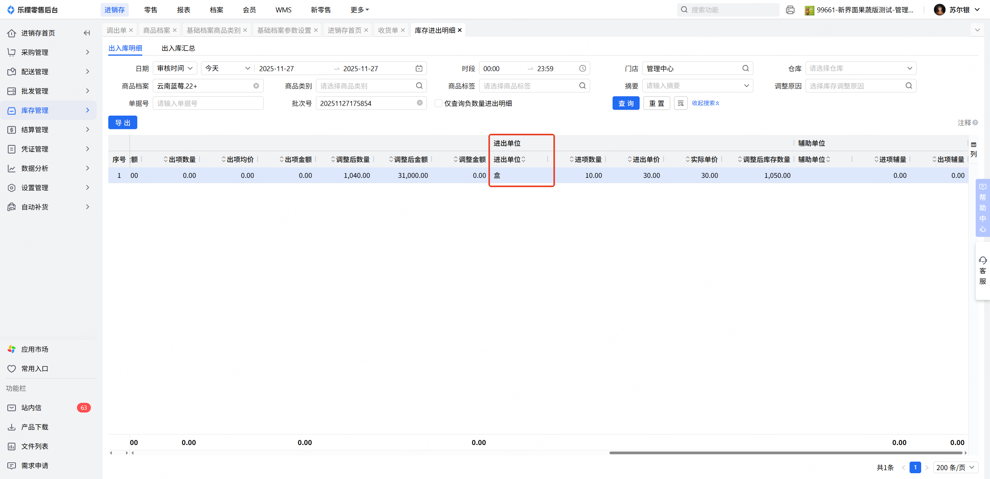
Task: Click the advanced filter icon beside 重置
Action: (x=681, y=103)
